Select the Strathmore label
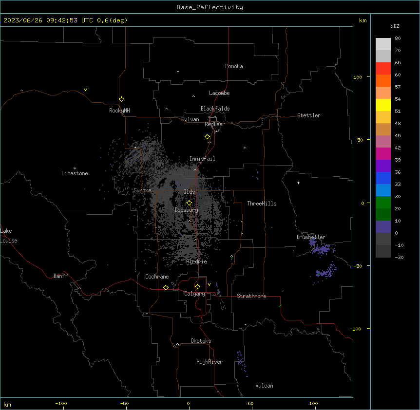The width and height of the screenshot is (420, 410). click(251, 296)
